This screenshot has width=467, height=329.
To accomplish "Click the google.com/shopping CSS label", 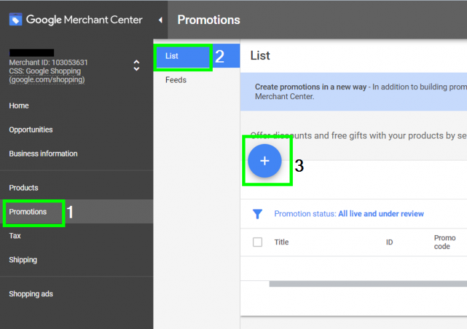I will (47, 80).
